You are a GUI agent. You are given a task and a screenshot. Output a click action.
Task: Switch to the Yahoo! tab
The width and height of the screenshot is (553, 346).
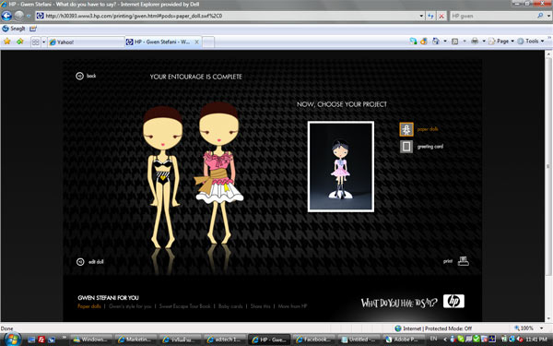coord(86,42)
